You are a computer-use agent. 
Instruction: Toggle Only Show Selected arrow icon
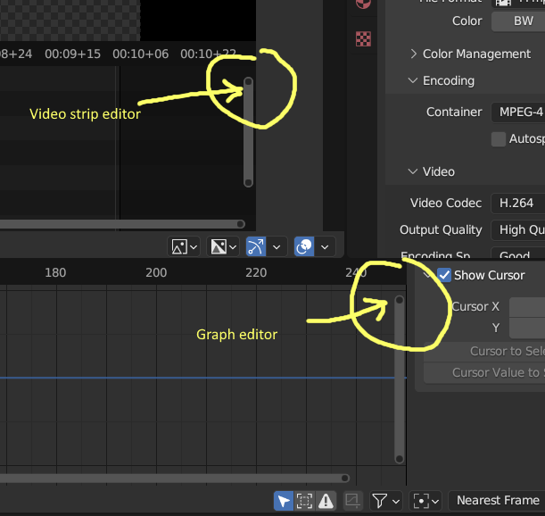(x=284, y=501)
